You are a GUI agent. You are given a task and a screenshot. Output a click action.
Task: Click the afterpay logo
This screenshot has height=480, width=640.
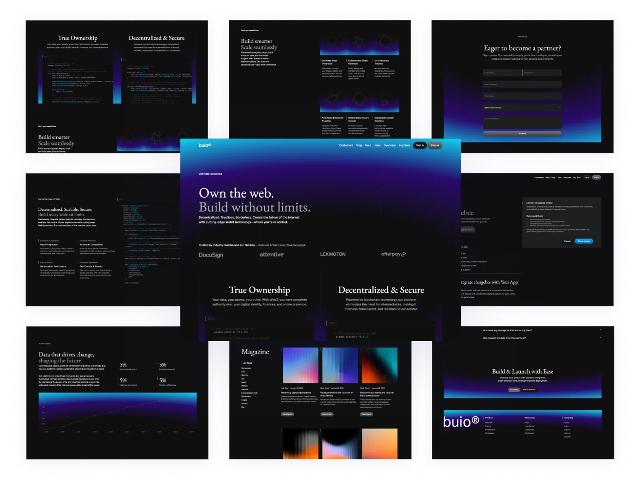(x=393, y=254)
